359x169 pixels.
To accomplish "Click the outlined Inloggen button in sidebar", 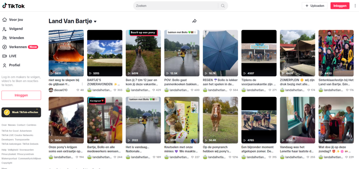I will click(21, 95).
